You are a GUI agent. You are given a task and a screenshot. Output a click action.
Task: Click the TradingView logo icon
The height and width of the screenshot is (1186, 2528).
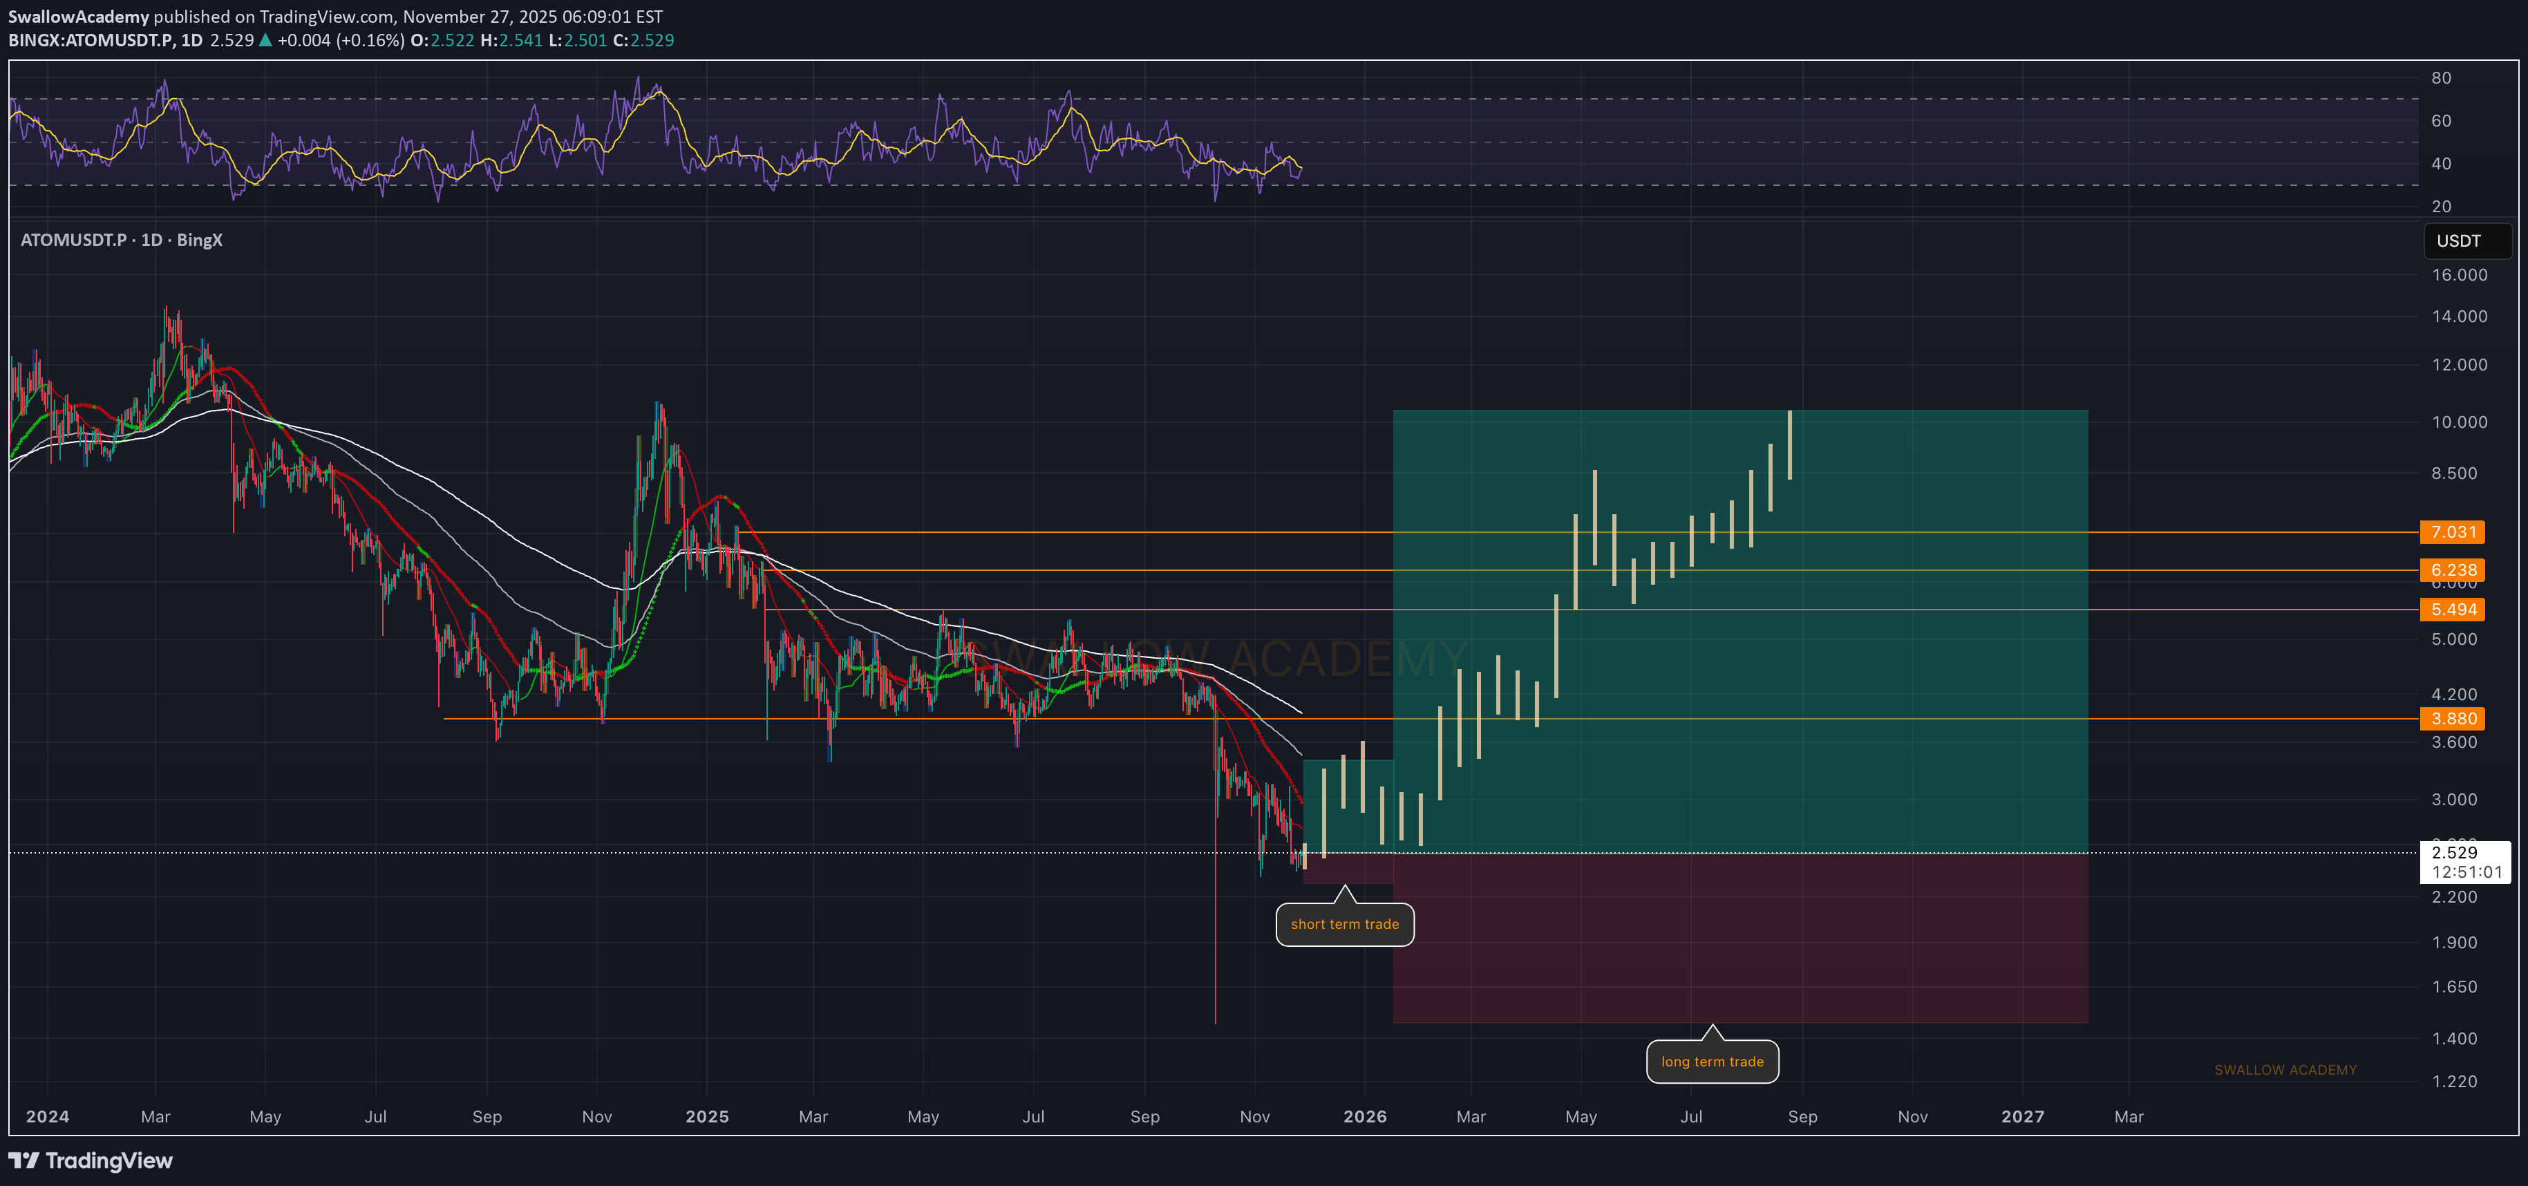(x=23, y=1160)
